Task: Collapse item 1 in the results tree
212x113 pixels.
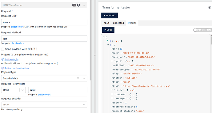Action: point(108,45)
